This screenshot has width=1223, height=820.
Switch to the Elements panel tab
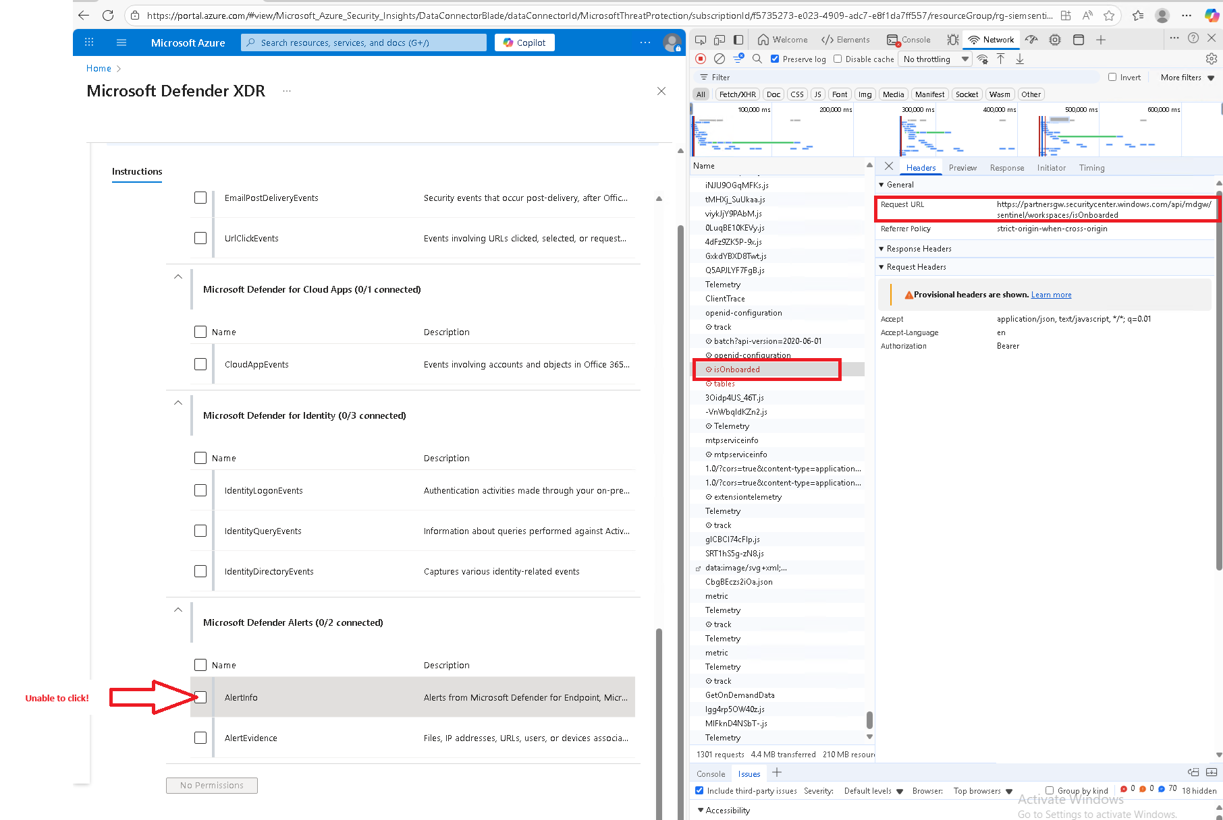pyautogui.click(x=846, y=40)
